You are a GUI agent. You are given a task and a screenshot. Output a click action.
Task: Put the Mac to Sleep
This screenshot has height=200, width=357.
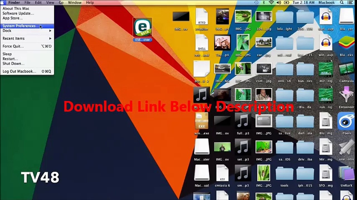[x=27, y=54]
